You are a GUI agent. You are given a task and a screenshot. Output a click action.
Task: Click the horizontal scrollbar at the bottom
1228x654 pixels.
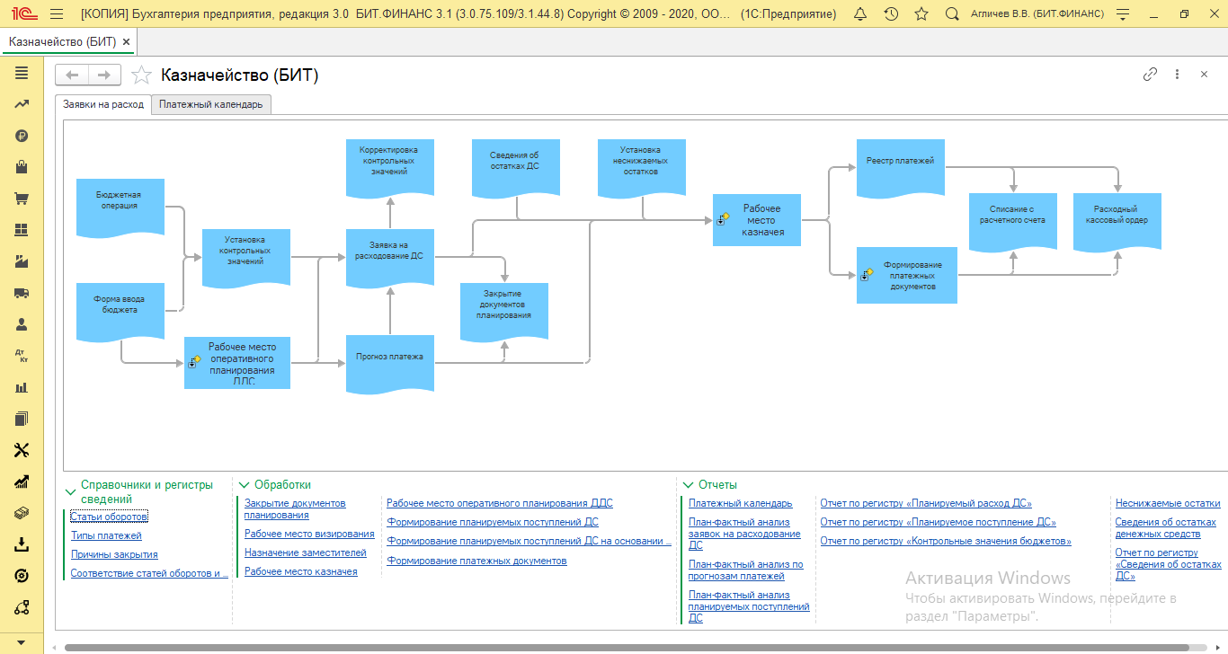629,647
